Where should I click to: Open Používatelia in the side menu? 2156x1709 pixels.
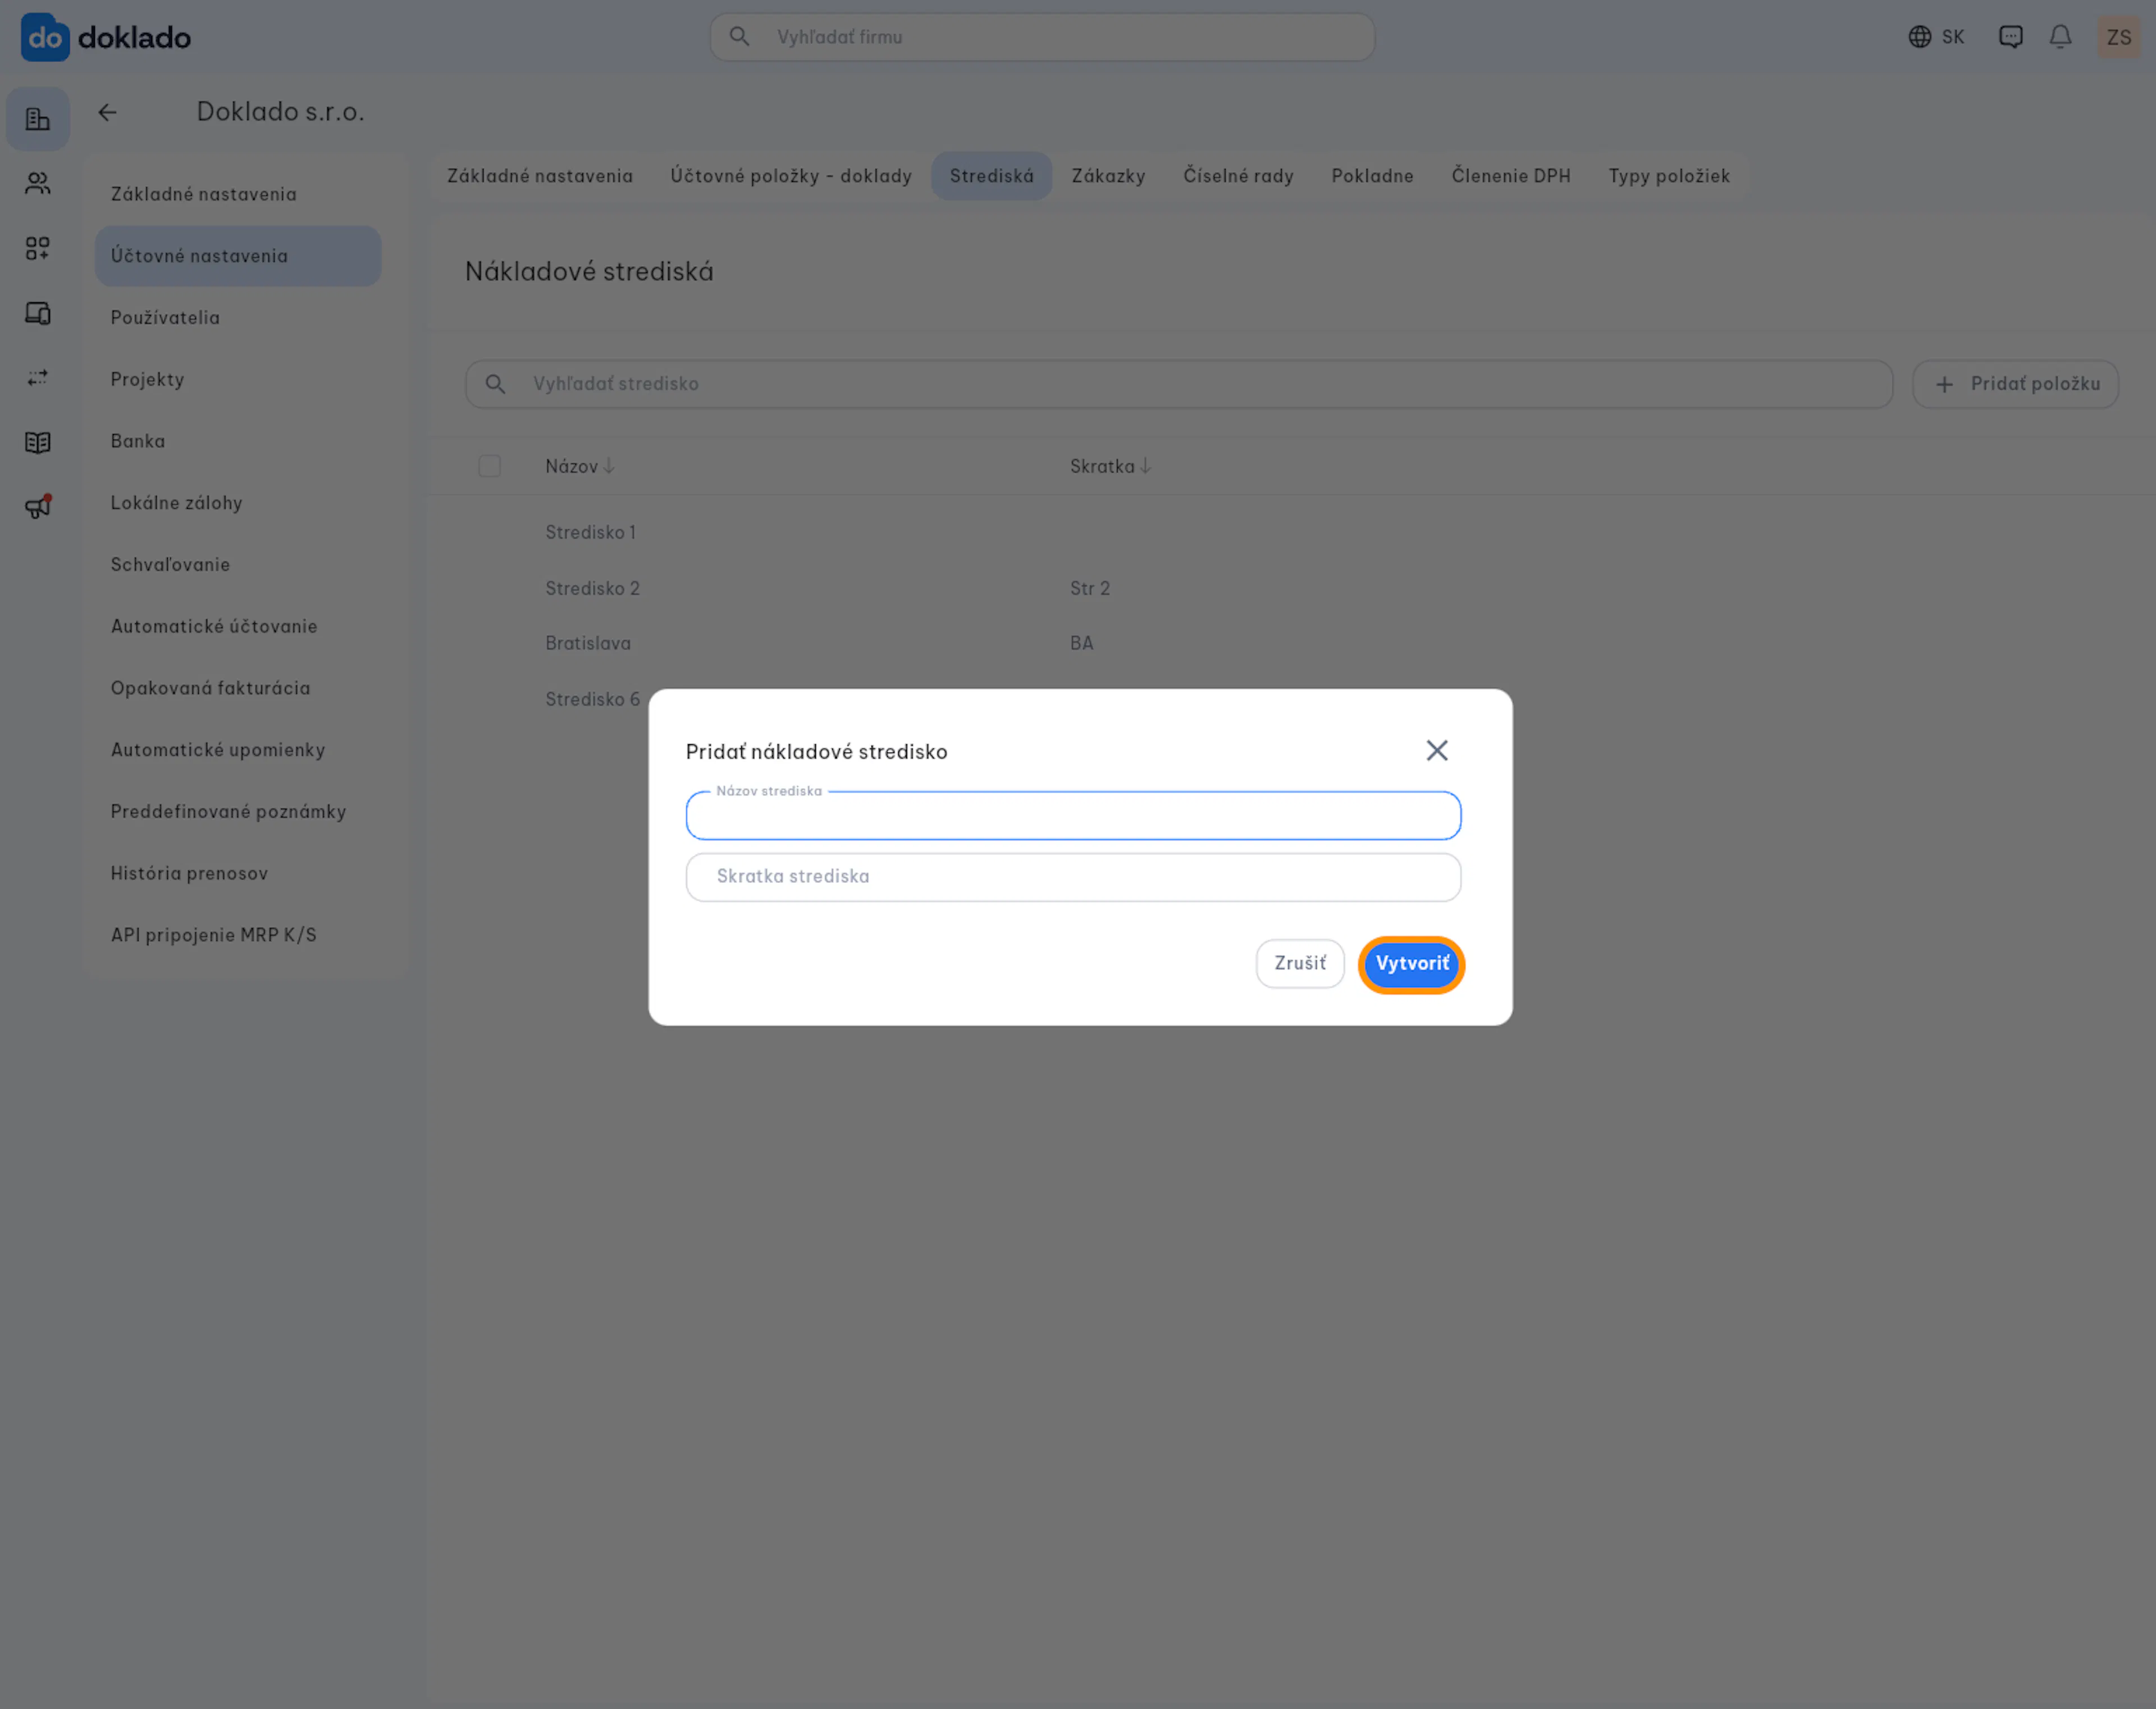pyautogui.click(x=238, y=318)
